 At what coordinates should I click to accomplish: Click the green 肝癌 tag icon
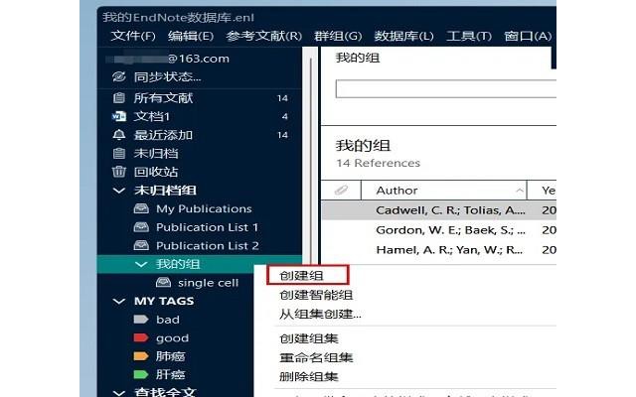pyautogui.click(x=141, y=374)
